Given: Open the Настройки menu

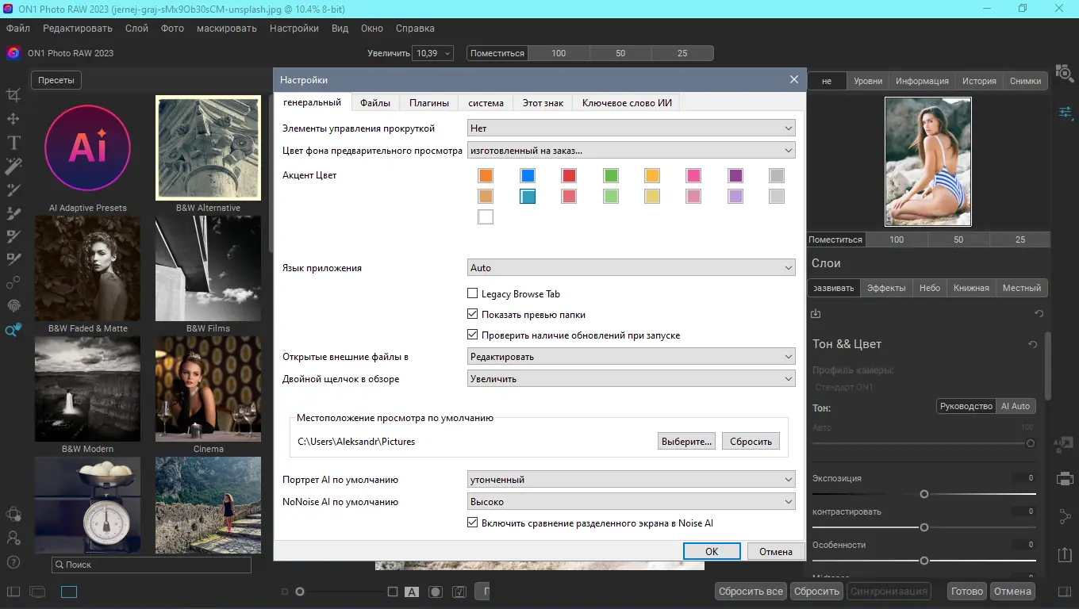Looking at the screenshot, I should click(x=294, y=28).
